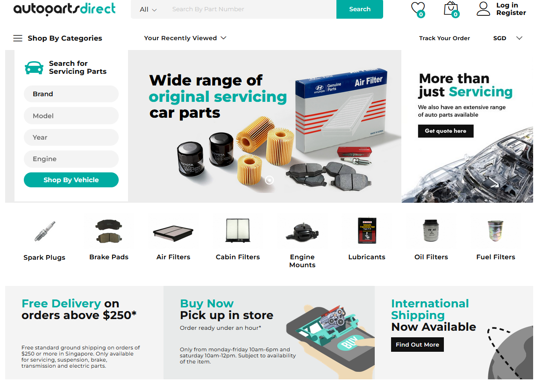Viewport: 542px width, 384px height.
Task: Open the SGD currency selector
Action: (507, 38)
